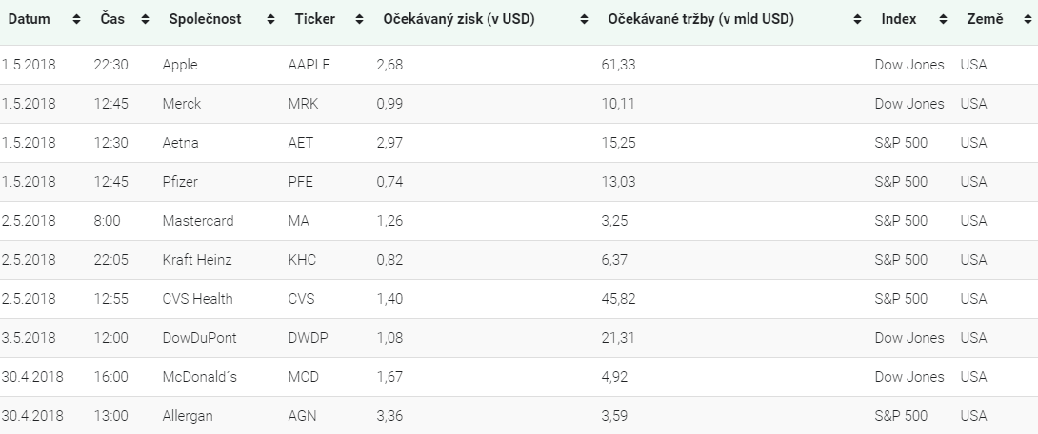Click the Očekávaný zisk (v USD) header
The height and width of the screenshot is (434, 1038).
(459, 19)
